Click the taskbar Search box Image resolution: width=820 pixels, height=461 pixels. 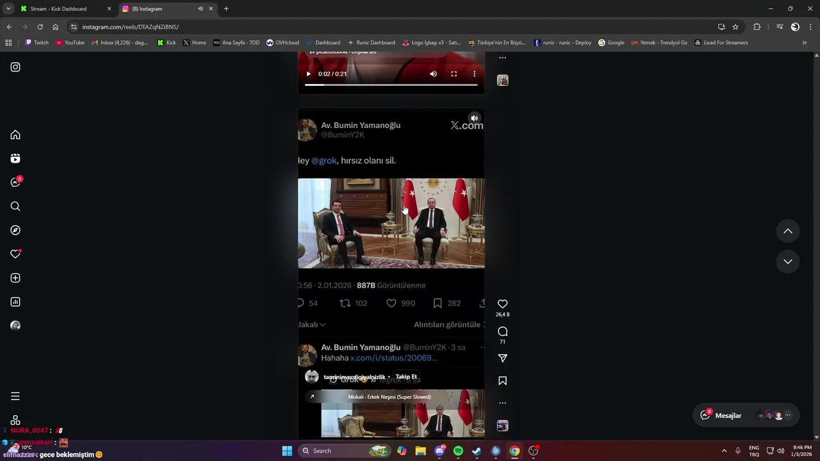click(344, 451)
